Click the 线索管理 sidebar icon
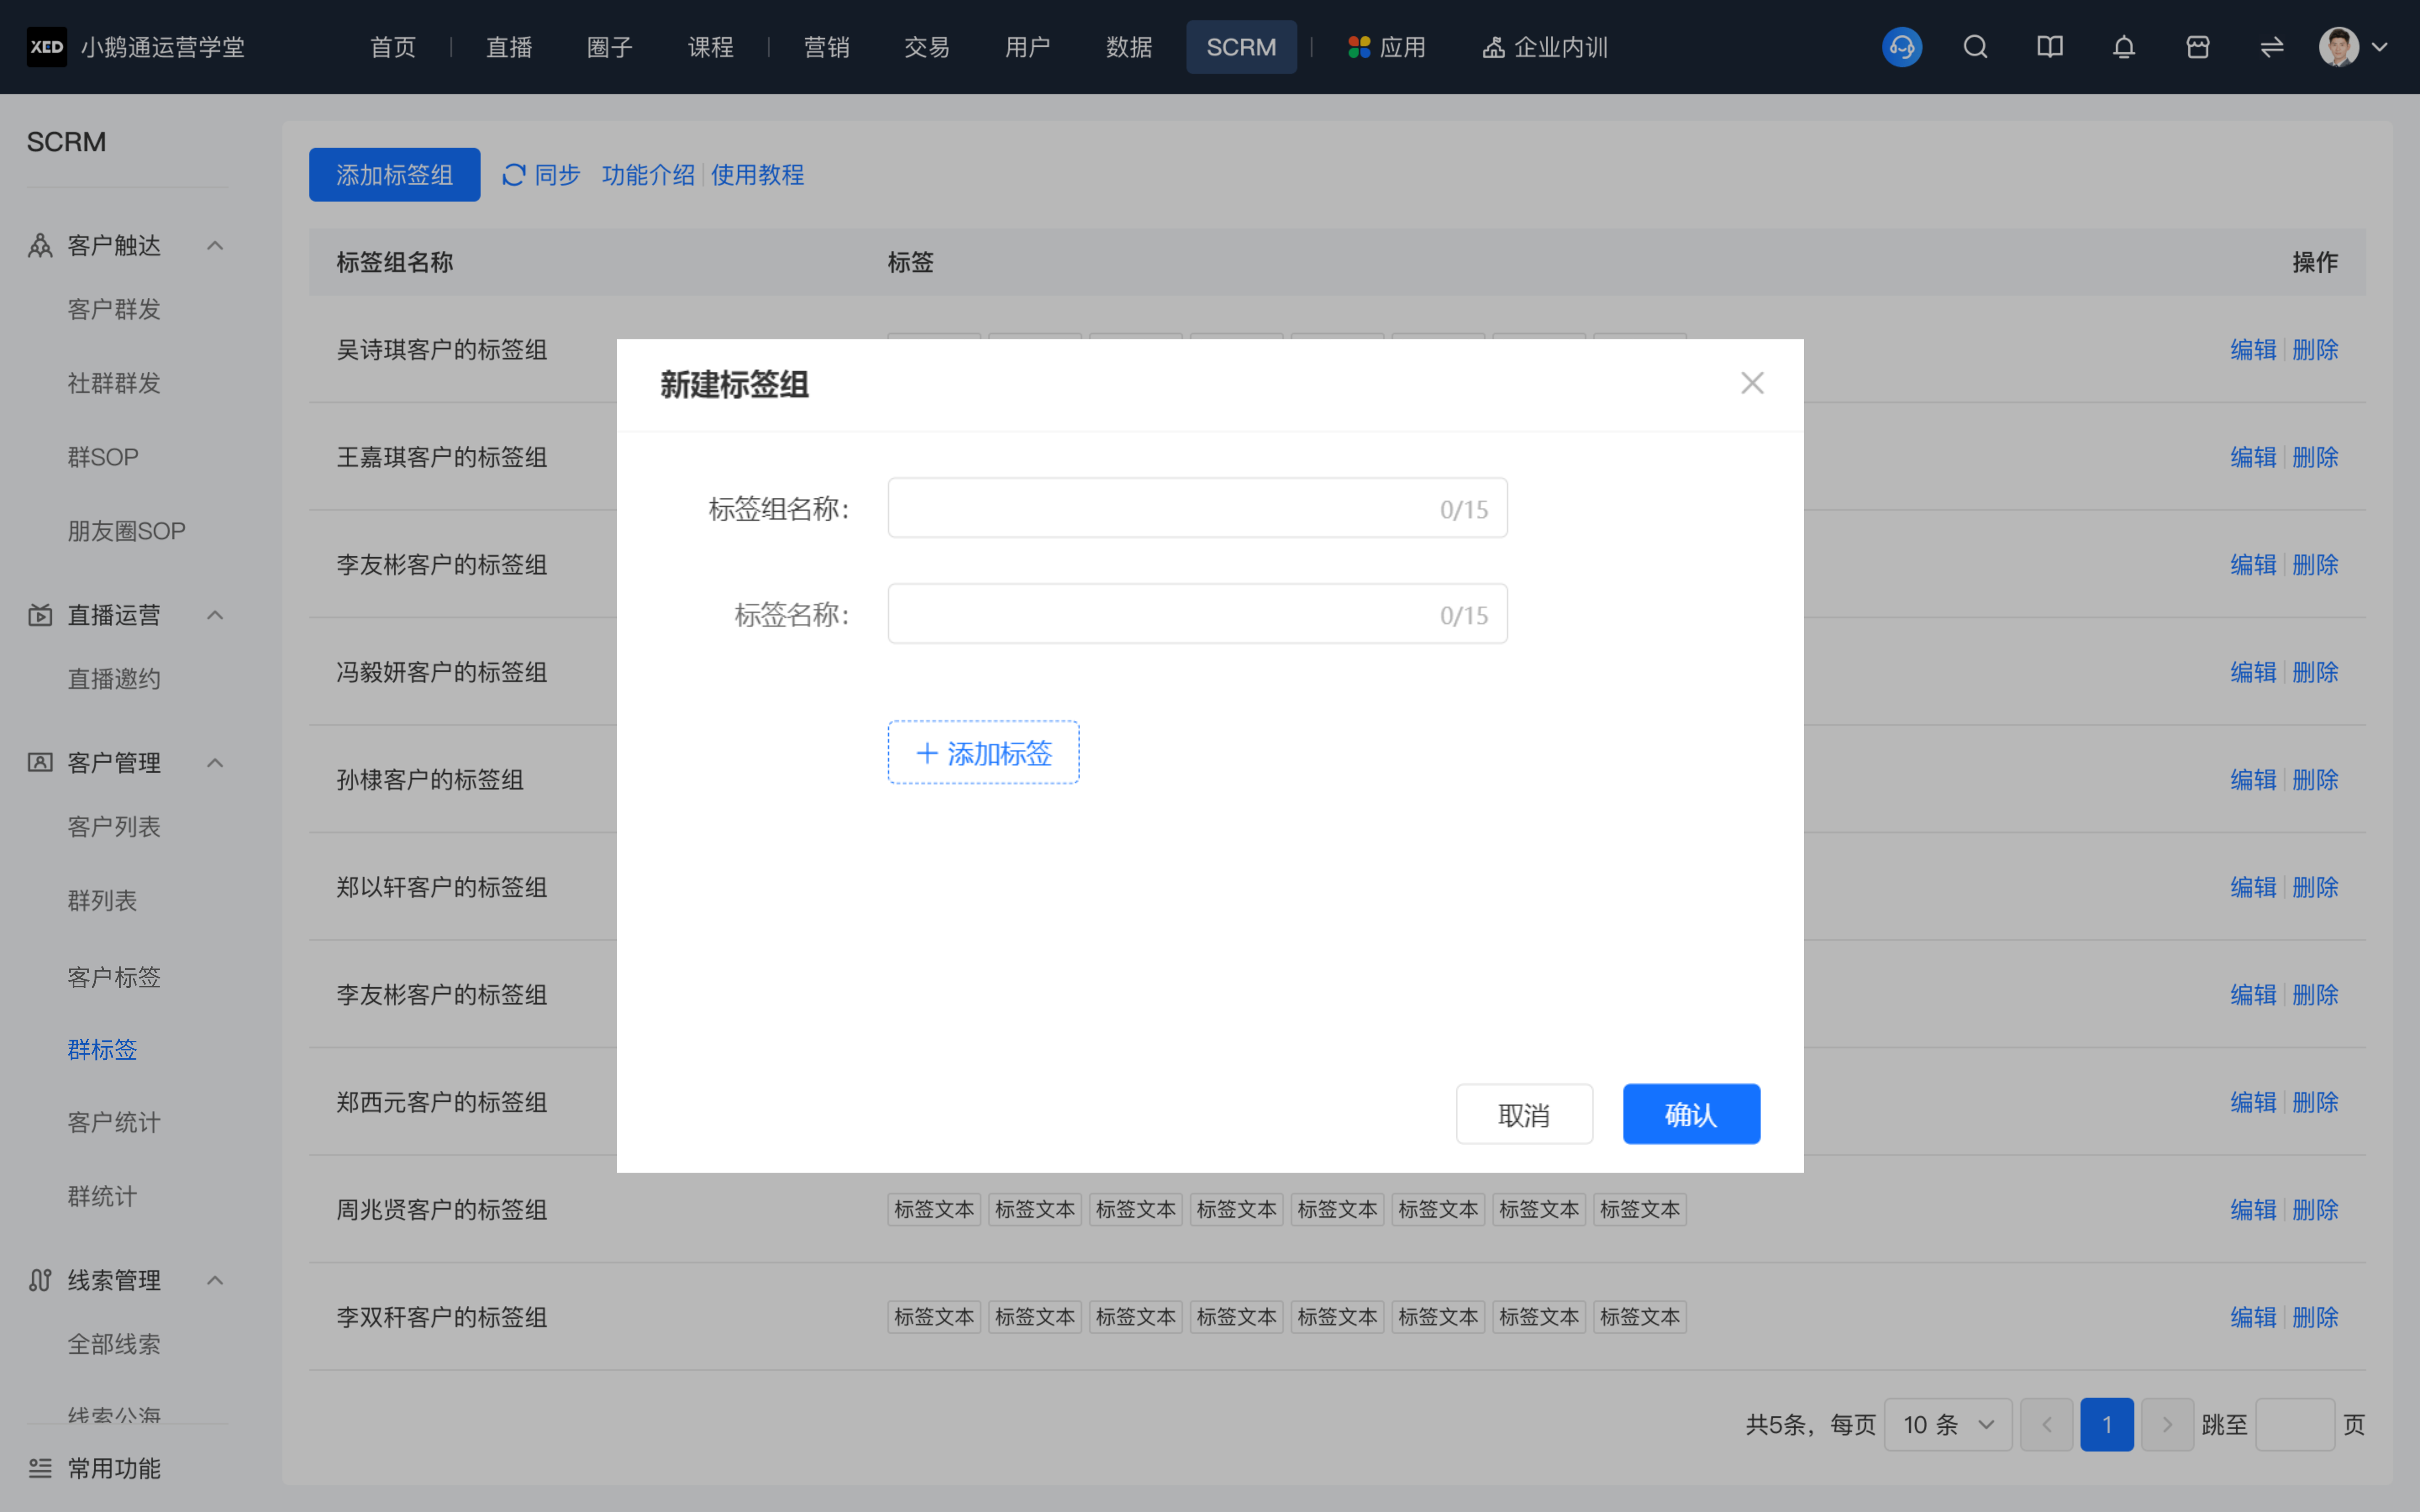 tap(40, 1280)
